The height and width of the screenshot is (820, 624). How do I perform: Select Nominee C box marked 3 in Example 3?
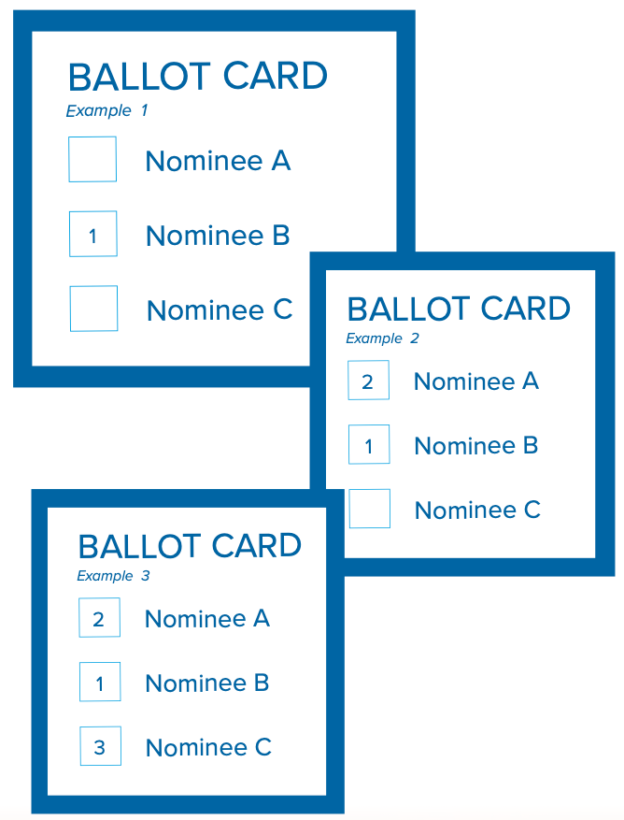[x=100, y=746]
